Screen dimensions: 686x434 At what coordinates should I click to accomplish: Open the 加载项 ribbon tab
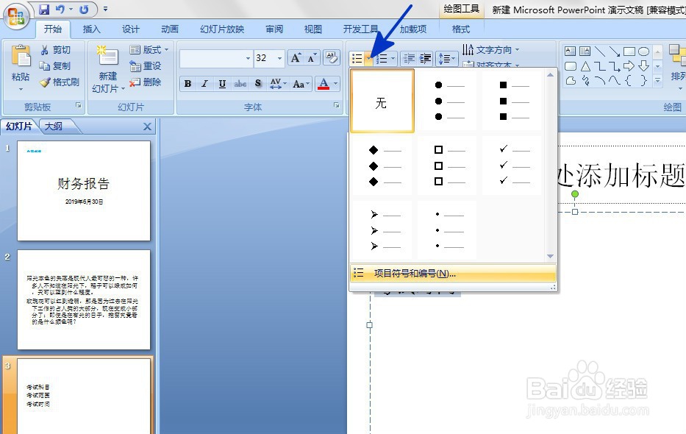tap(413, 29)
